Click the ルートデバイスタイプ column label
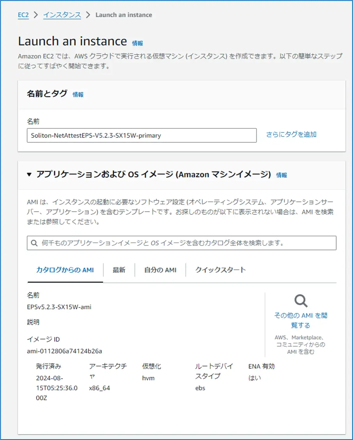The height and width of the screenshot is (440, 353). 214,371
